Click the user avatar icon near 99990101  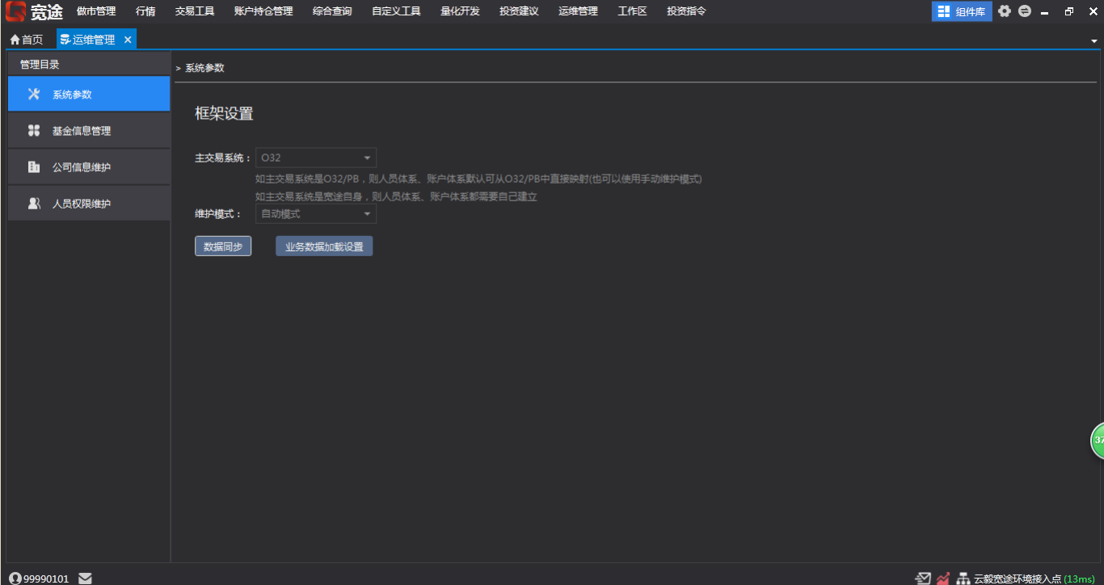coord(15,579)
